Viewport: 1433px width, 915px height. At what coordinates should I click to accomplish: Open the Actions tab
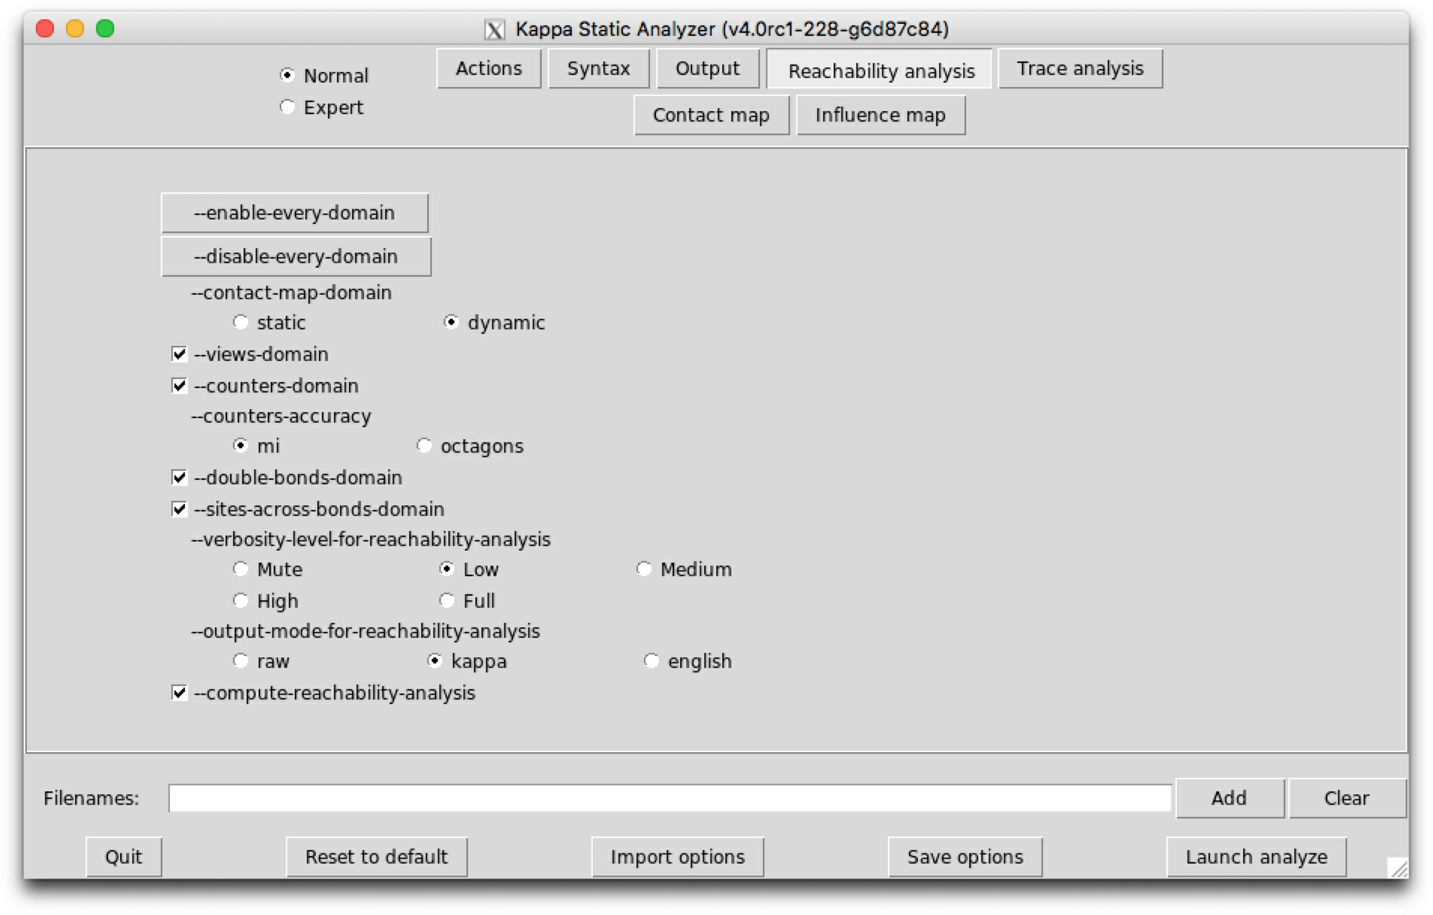click(x=489, y=69)
